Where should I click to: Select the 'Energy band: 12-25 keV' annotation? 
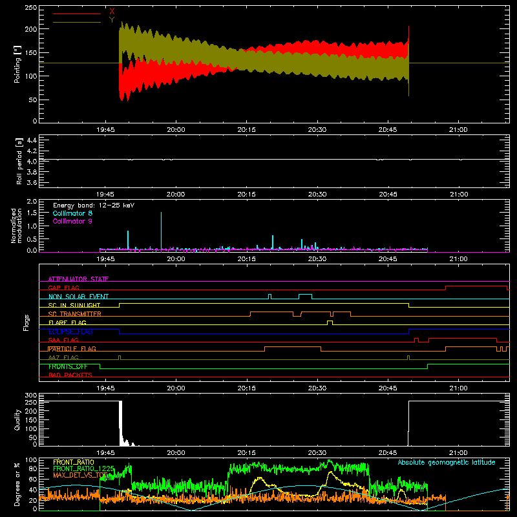pyautogui.click(x=94, y=206)
